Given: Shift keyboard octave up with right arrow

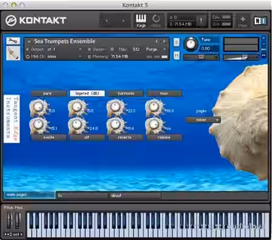Looking at the screenshot, I should point(21,234).
